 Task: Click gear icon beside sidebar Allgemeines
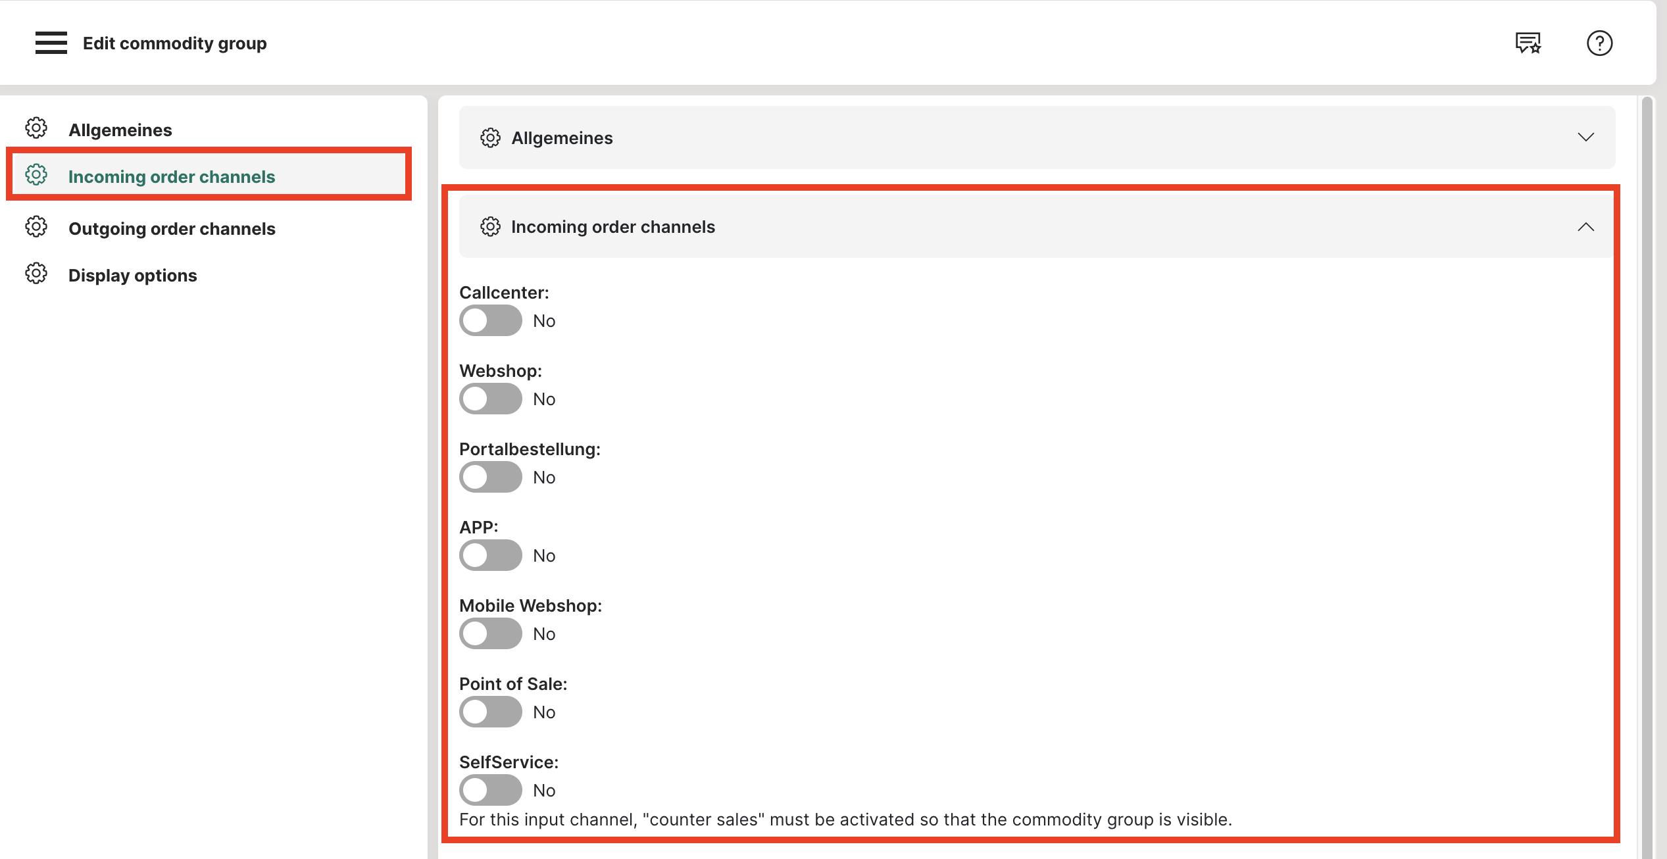pyautogui.click(x=36, y=128)
